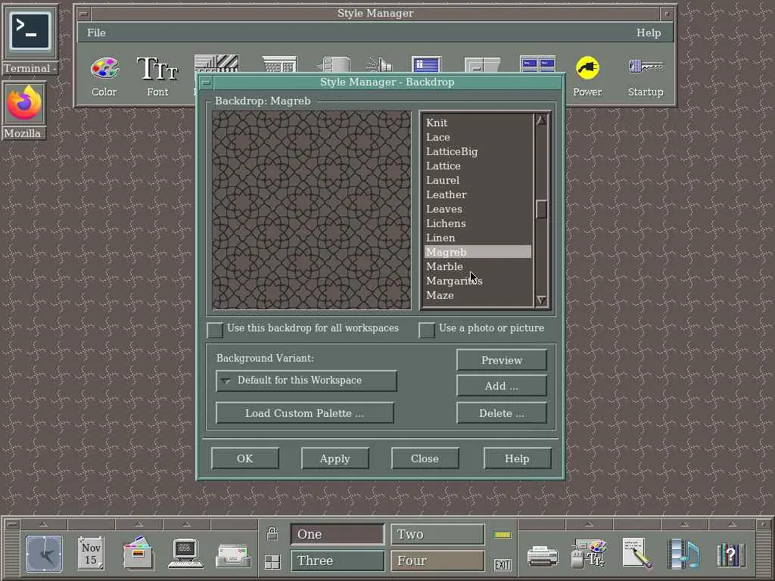Viewport: 775px width, 581px height.
Task: Click the backdrop list scrollbar down arrow
Action: (x=541, y=300)
